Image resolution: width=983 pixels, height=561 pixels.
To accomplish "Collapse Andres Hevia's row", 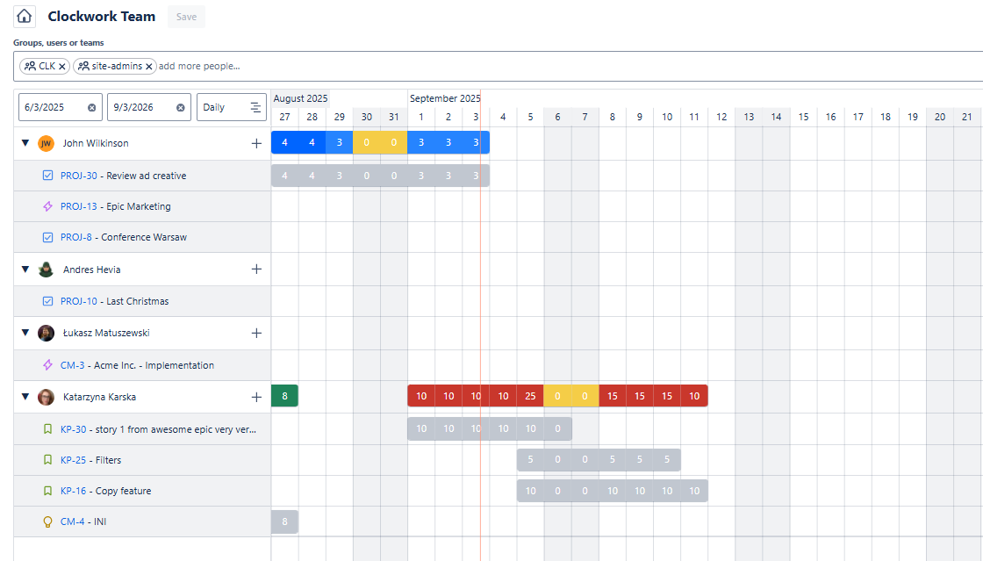I will pyautogui.click(x=25, y=270).
